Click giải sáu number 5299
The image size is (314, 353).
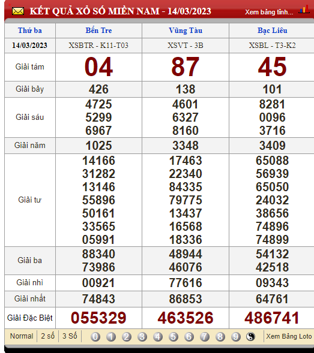pyautogui.click(x=98, y=117)
